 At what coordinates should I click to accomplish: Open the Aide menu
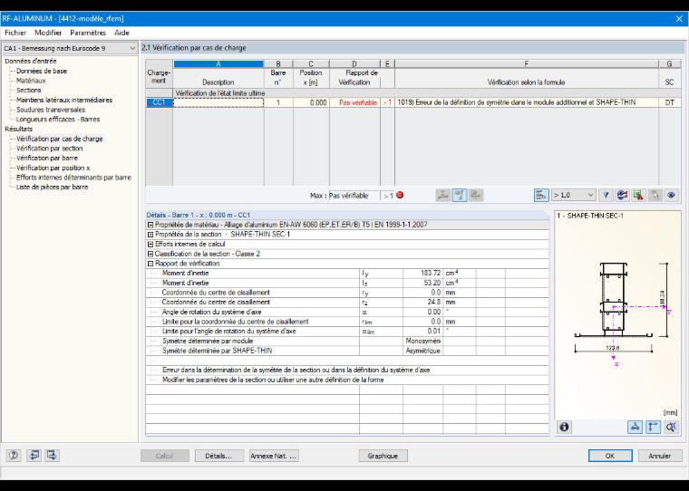121,33
